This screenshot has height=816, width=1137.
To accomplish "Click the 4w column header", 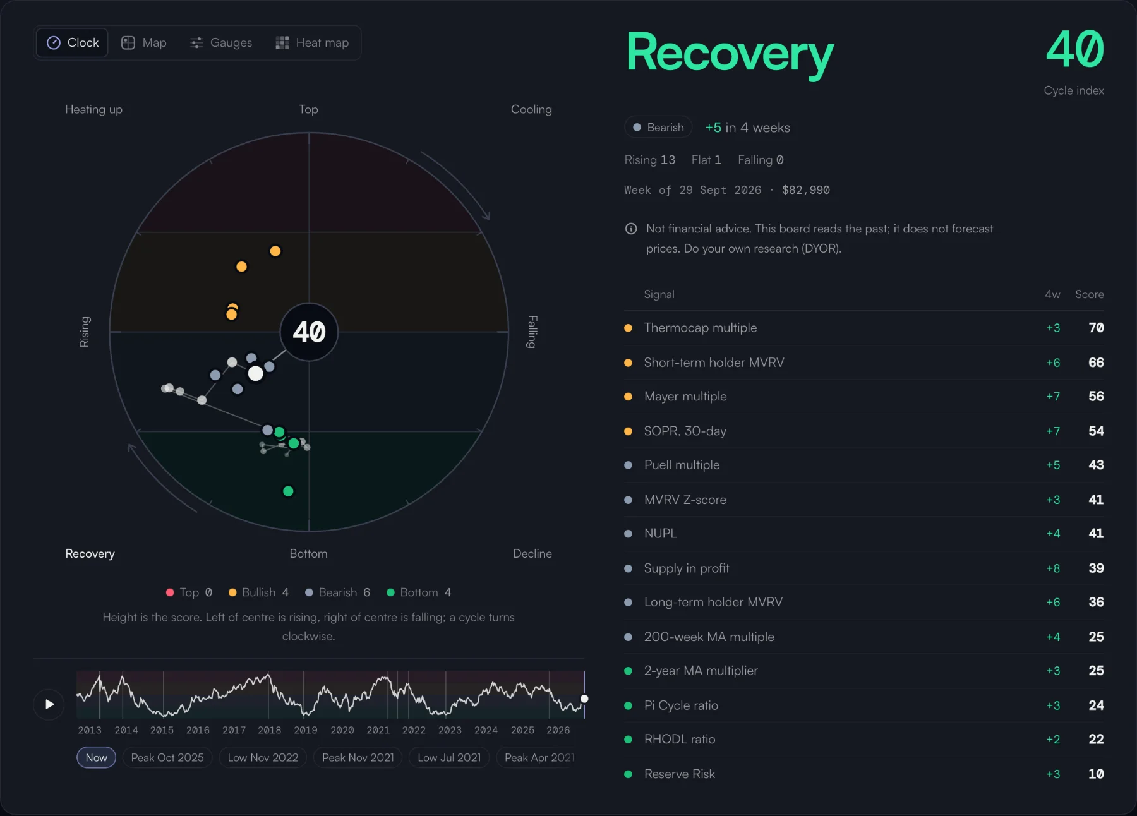I will tap(1052, 294).
